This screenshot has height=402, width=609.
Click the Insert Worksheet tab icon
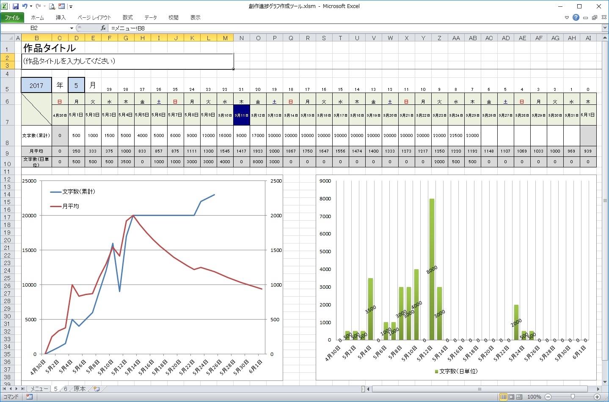point(97,389)
